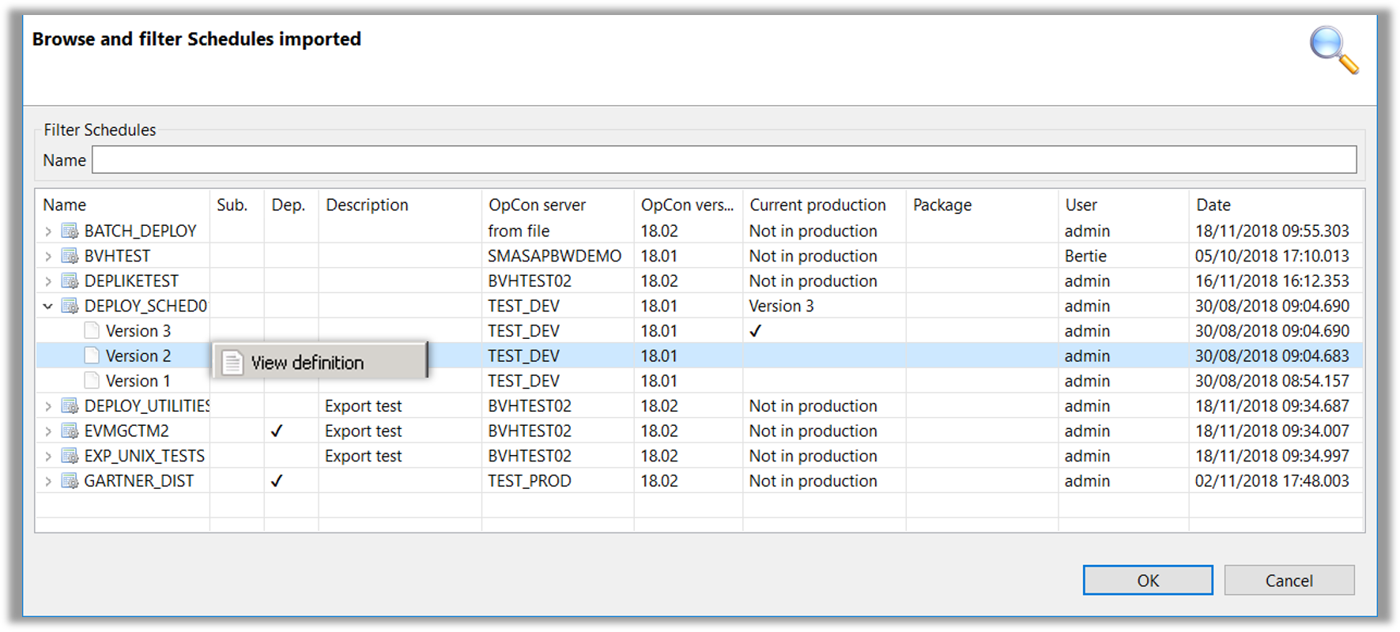
Task: Click the EXP_UNIX_TESTS schedule icon
Action: [x=70, y=456]
